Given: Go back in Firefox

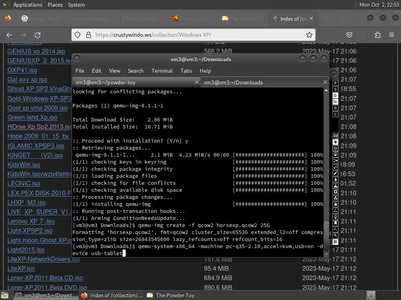Looking at the screenshot, I should tap(9, 35).
